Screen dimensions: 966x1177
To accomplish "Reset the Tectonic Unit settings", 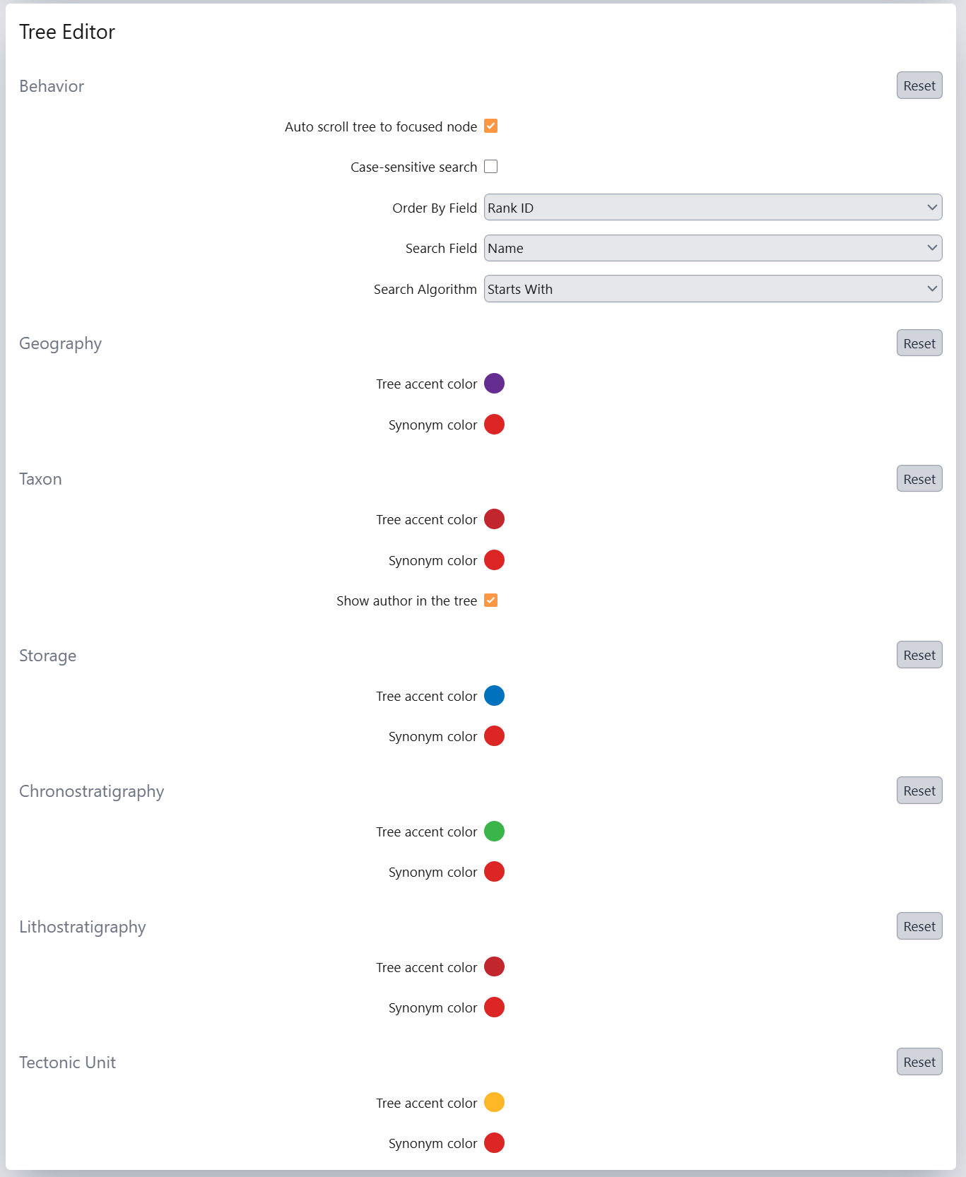I will (x=919, y=1062).
